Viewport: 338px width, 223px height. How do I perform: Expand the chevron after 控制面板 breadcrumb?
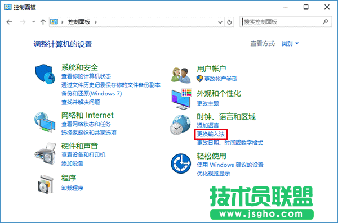pyautogui.click(x=96, y=22)
